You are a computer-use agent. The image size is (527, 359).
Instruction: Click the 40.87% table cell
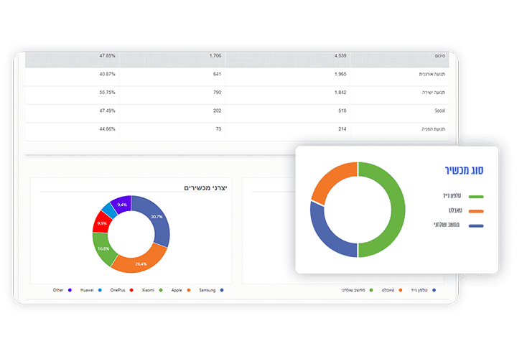point(107,74)
